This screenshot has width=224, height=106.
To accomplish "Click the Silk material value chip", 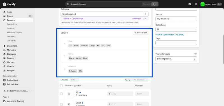I will tap(80, 71).
